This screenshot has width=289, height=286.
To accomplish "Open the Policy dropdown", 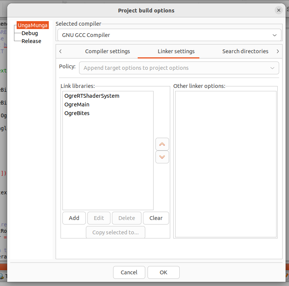I will click(179, 68).
